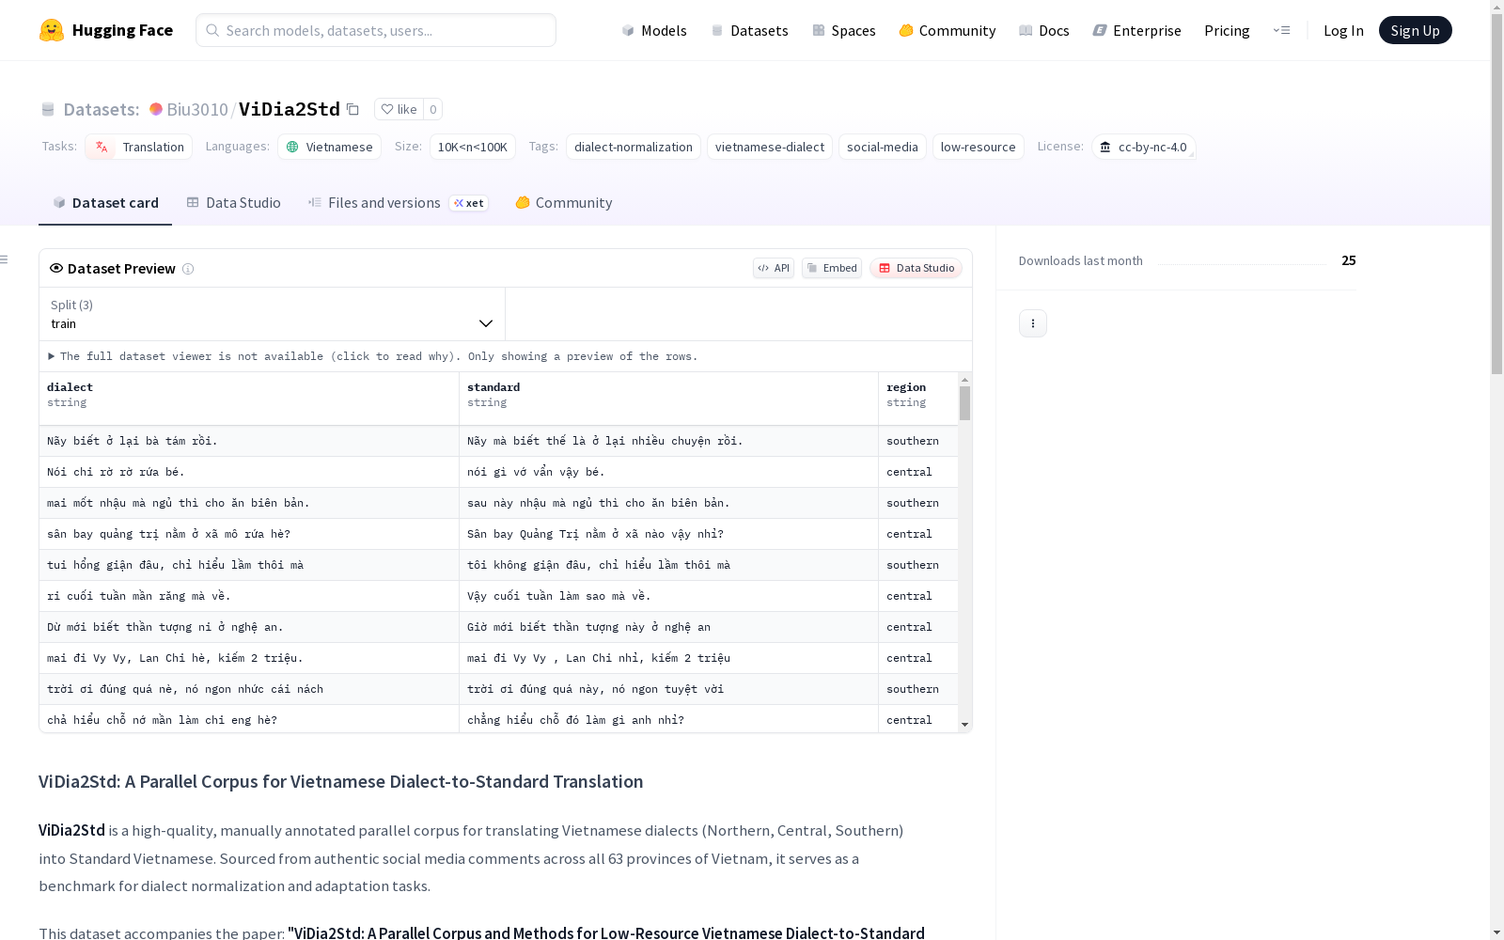Click the Datasets: breadcrumb label
The height and width of the screenshot is (940, 1504).
click(x=101, y=109)
